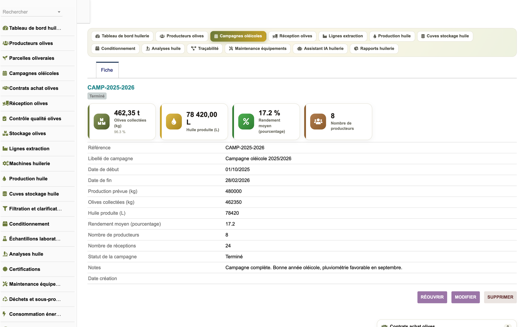Click the CAMP-2025-2026 title heading
Viewport: 528px width, 327px height.
111,87
